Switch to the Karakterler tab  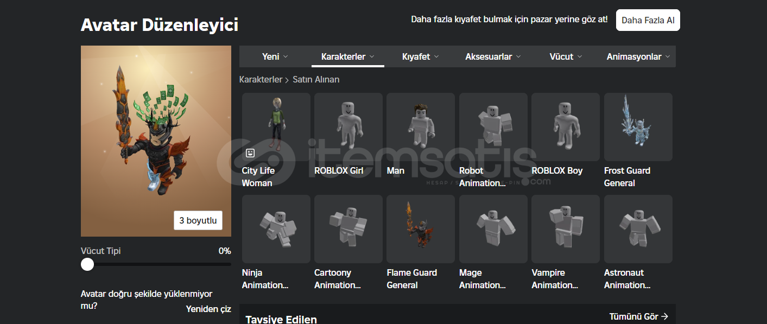[348, 56]
